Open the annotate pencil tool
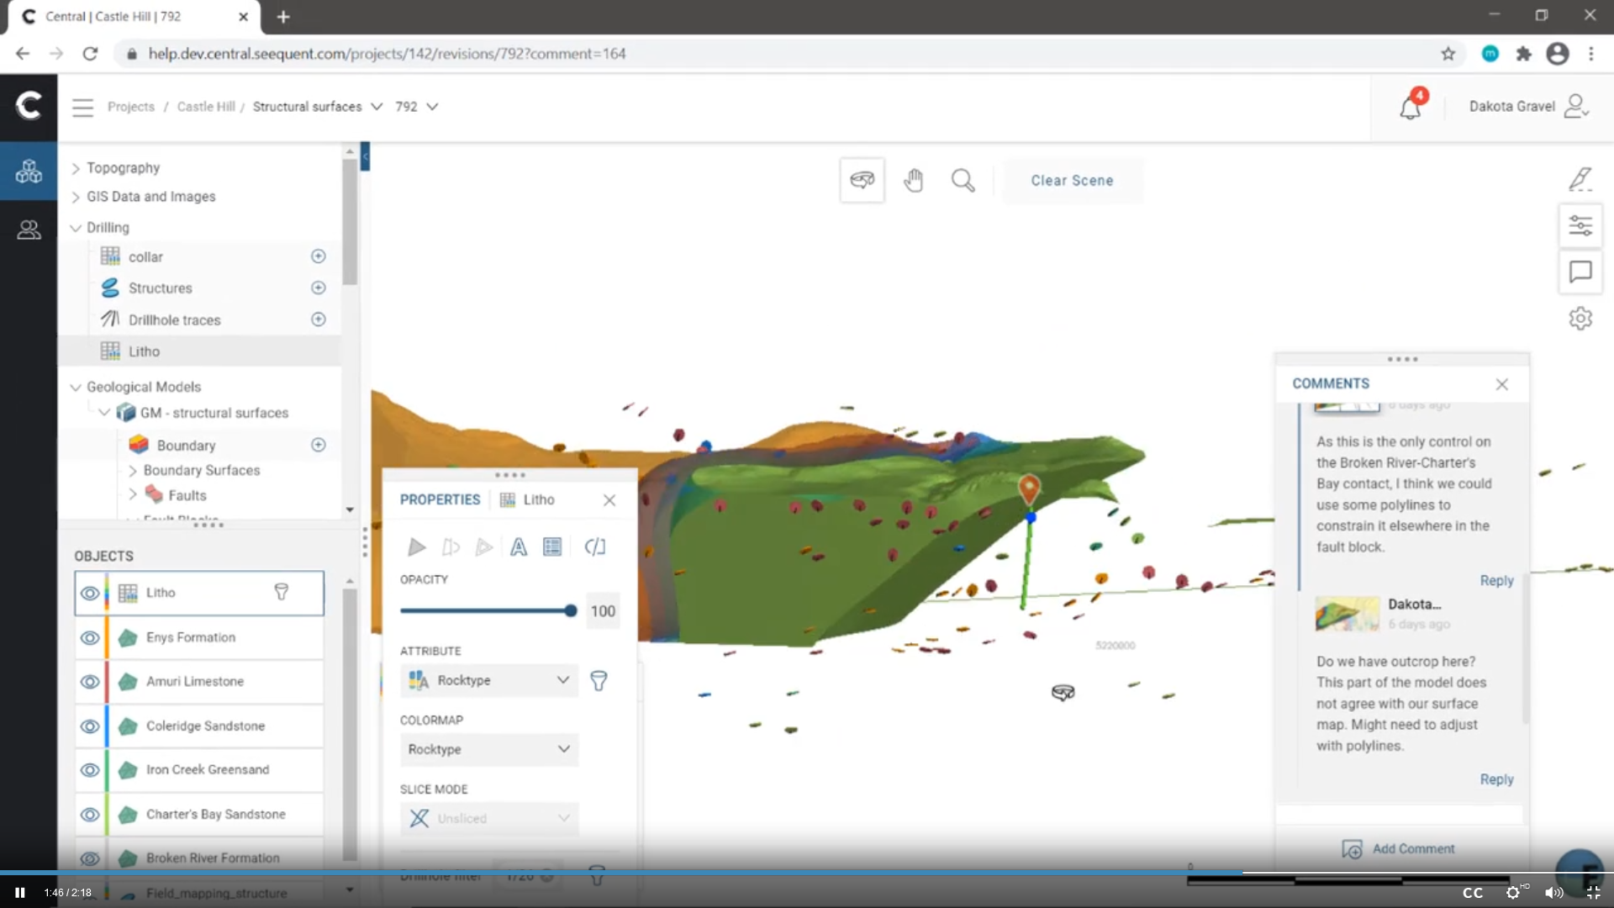 pos(1580,179)
